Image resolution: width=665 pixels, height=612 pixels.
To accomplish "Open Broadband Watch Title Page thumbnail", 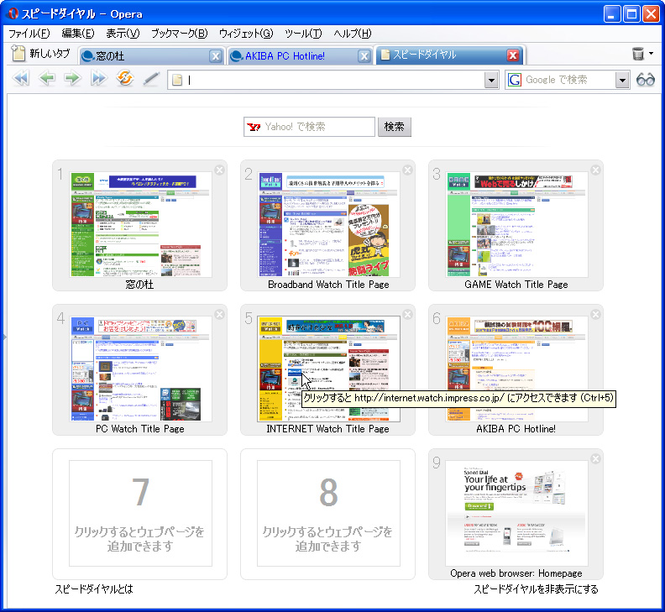I will pos(328,224).
